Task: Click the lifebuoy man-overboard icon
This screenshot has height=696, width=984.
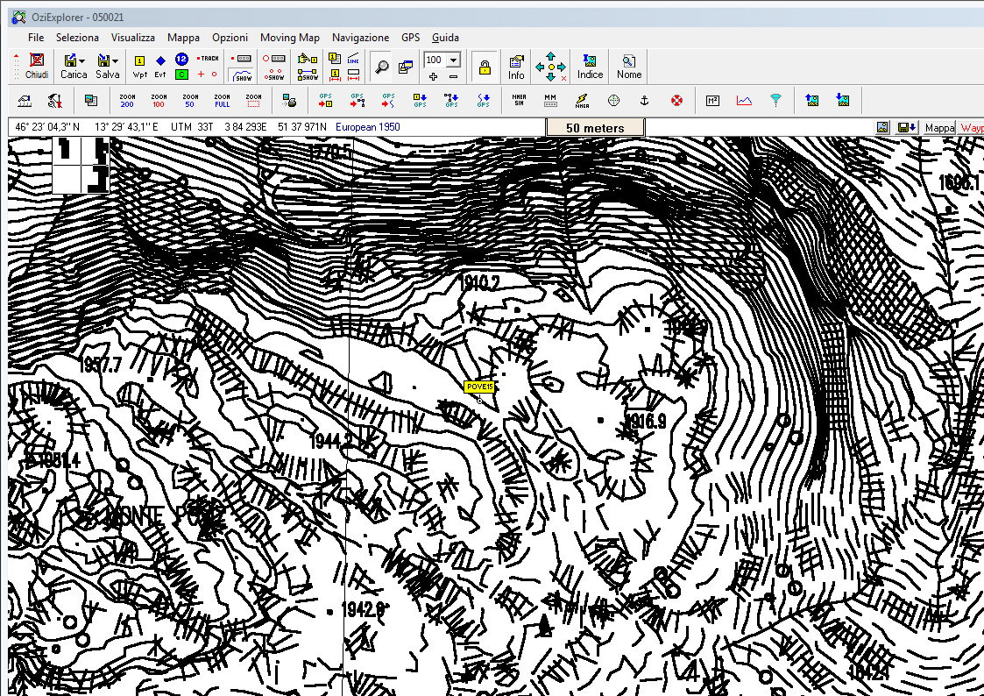Action: click(x=676, y=100)
